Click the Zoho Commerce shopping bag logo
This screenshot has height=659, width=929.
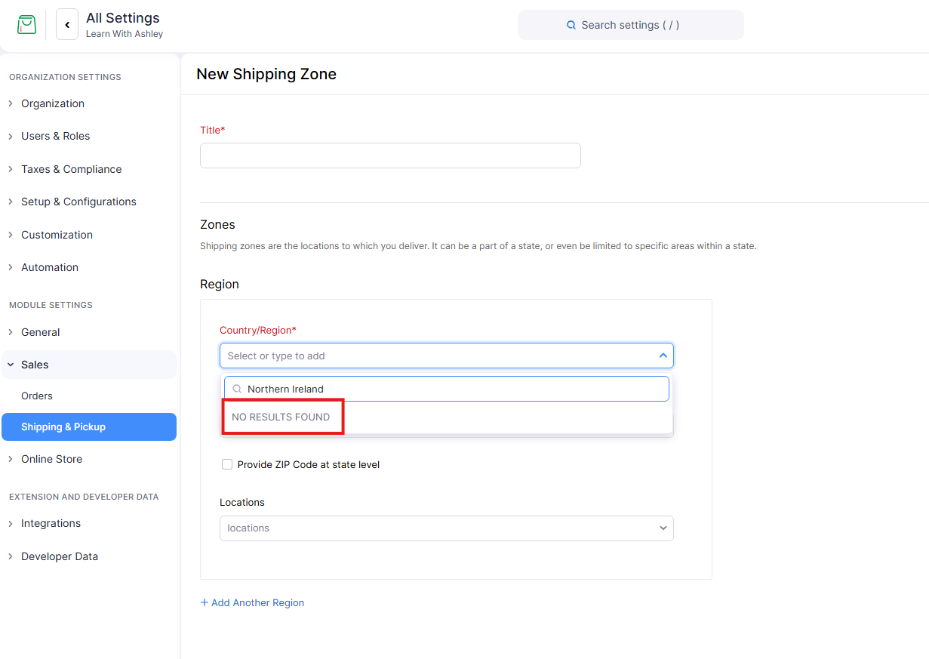26,25
